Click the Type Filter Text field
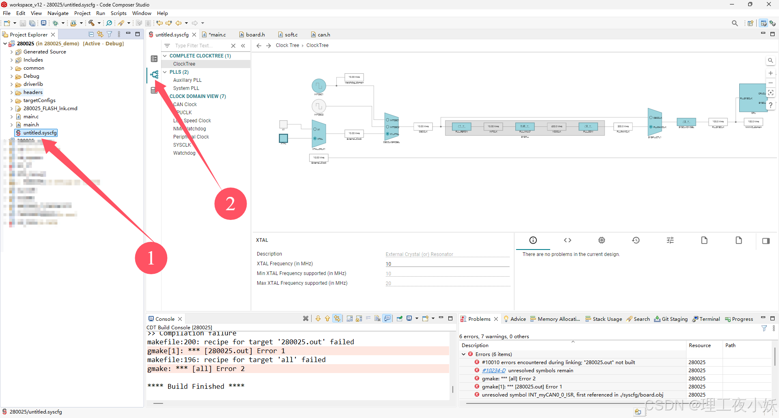The image size is (779, 418). click(201, 46)
